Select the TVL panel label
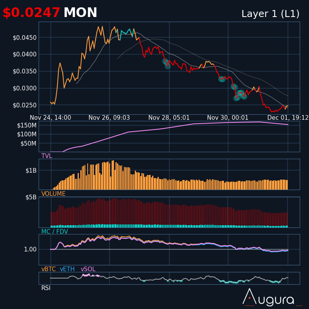The image size is (309, 309). 47,156
